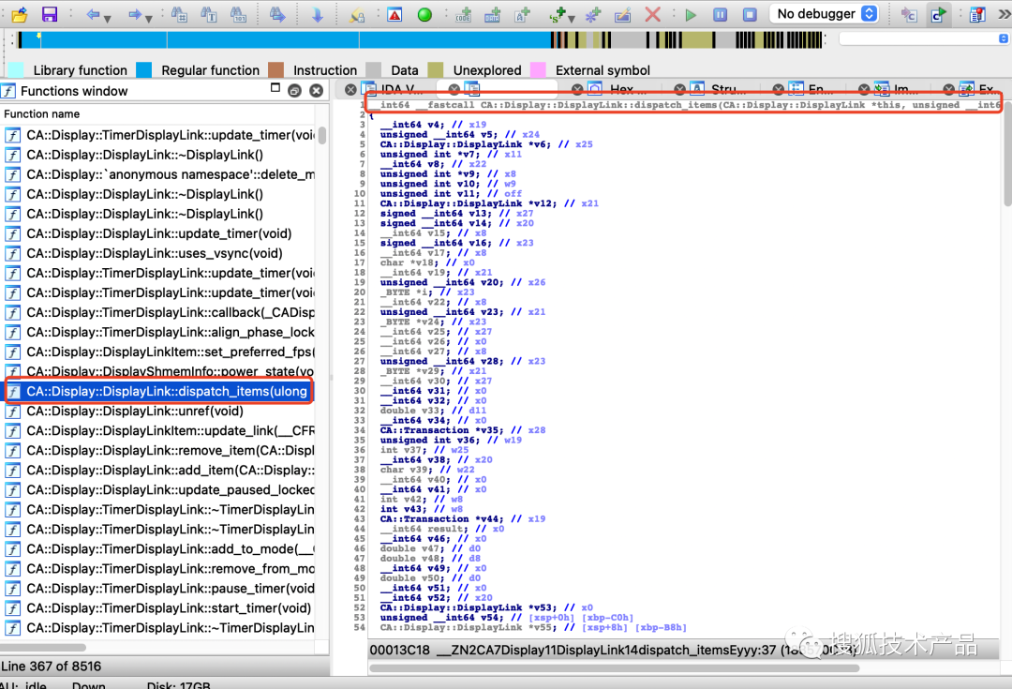The height and width of the screenshot is (689, 1012).
Task: Select CA::Display::TimerDisplayLink::callback function
Action: coord(159,312)
